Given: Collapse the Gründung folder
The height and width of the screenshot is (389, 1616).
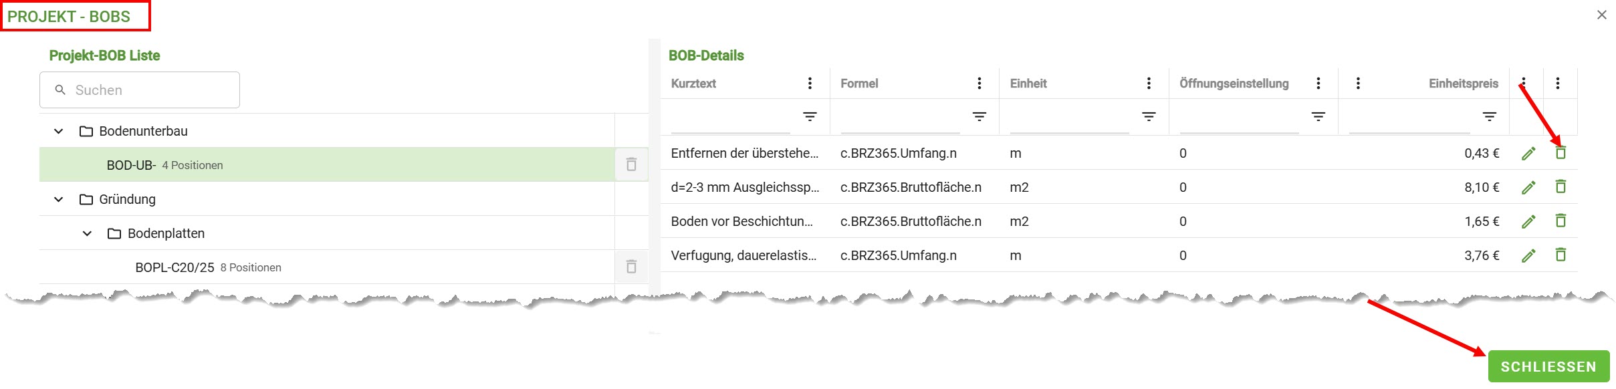Looking at the screenshot, I should coord(59,199).
